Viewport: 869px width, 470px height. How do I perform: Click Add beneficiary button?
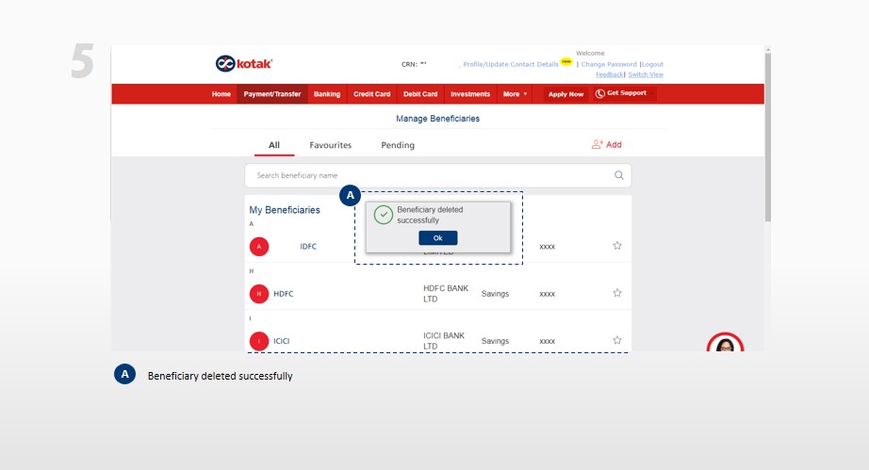point(606,144)
